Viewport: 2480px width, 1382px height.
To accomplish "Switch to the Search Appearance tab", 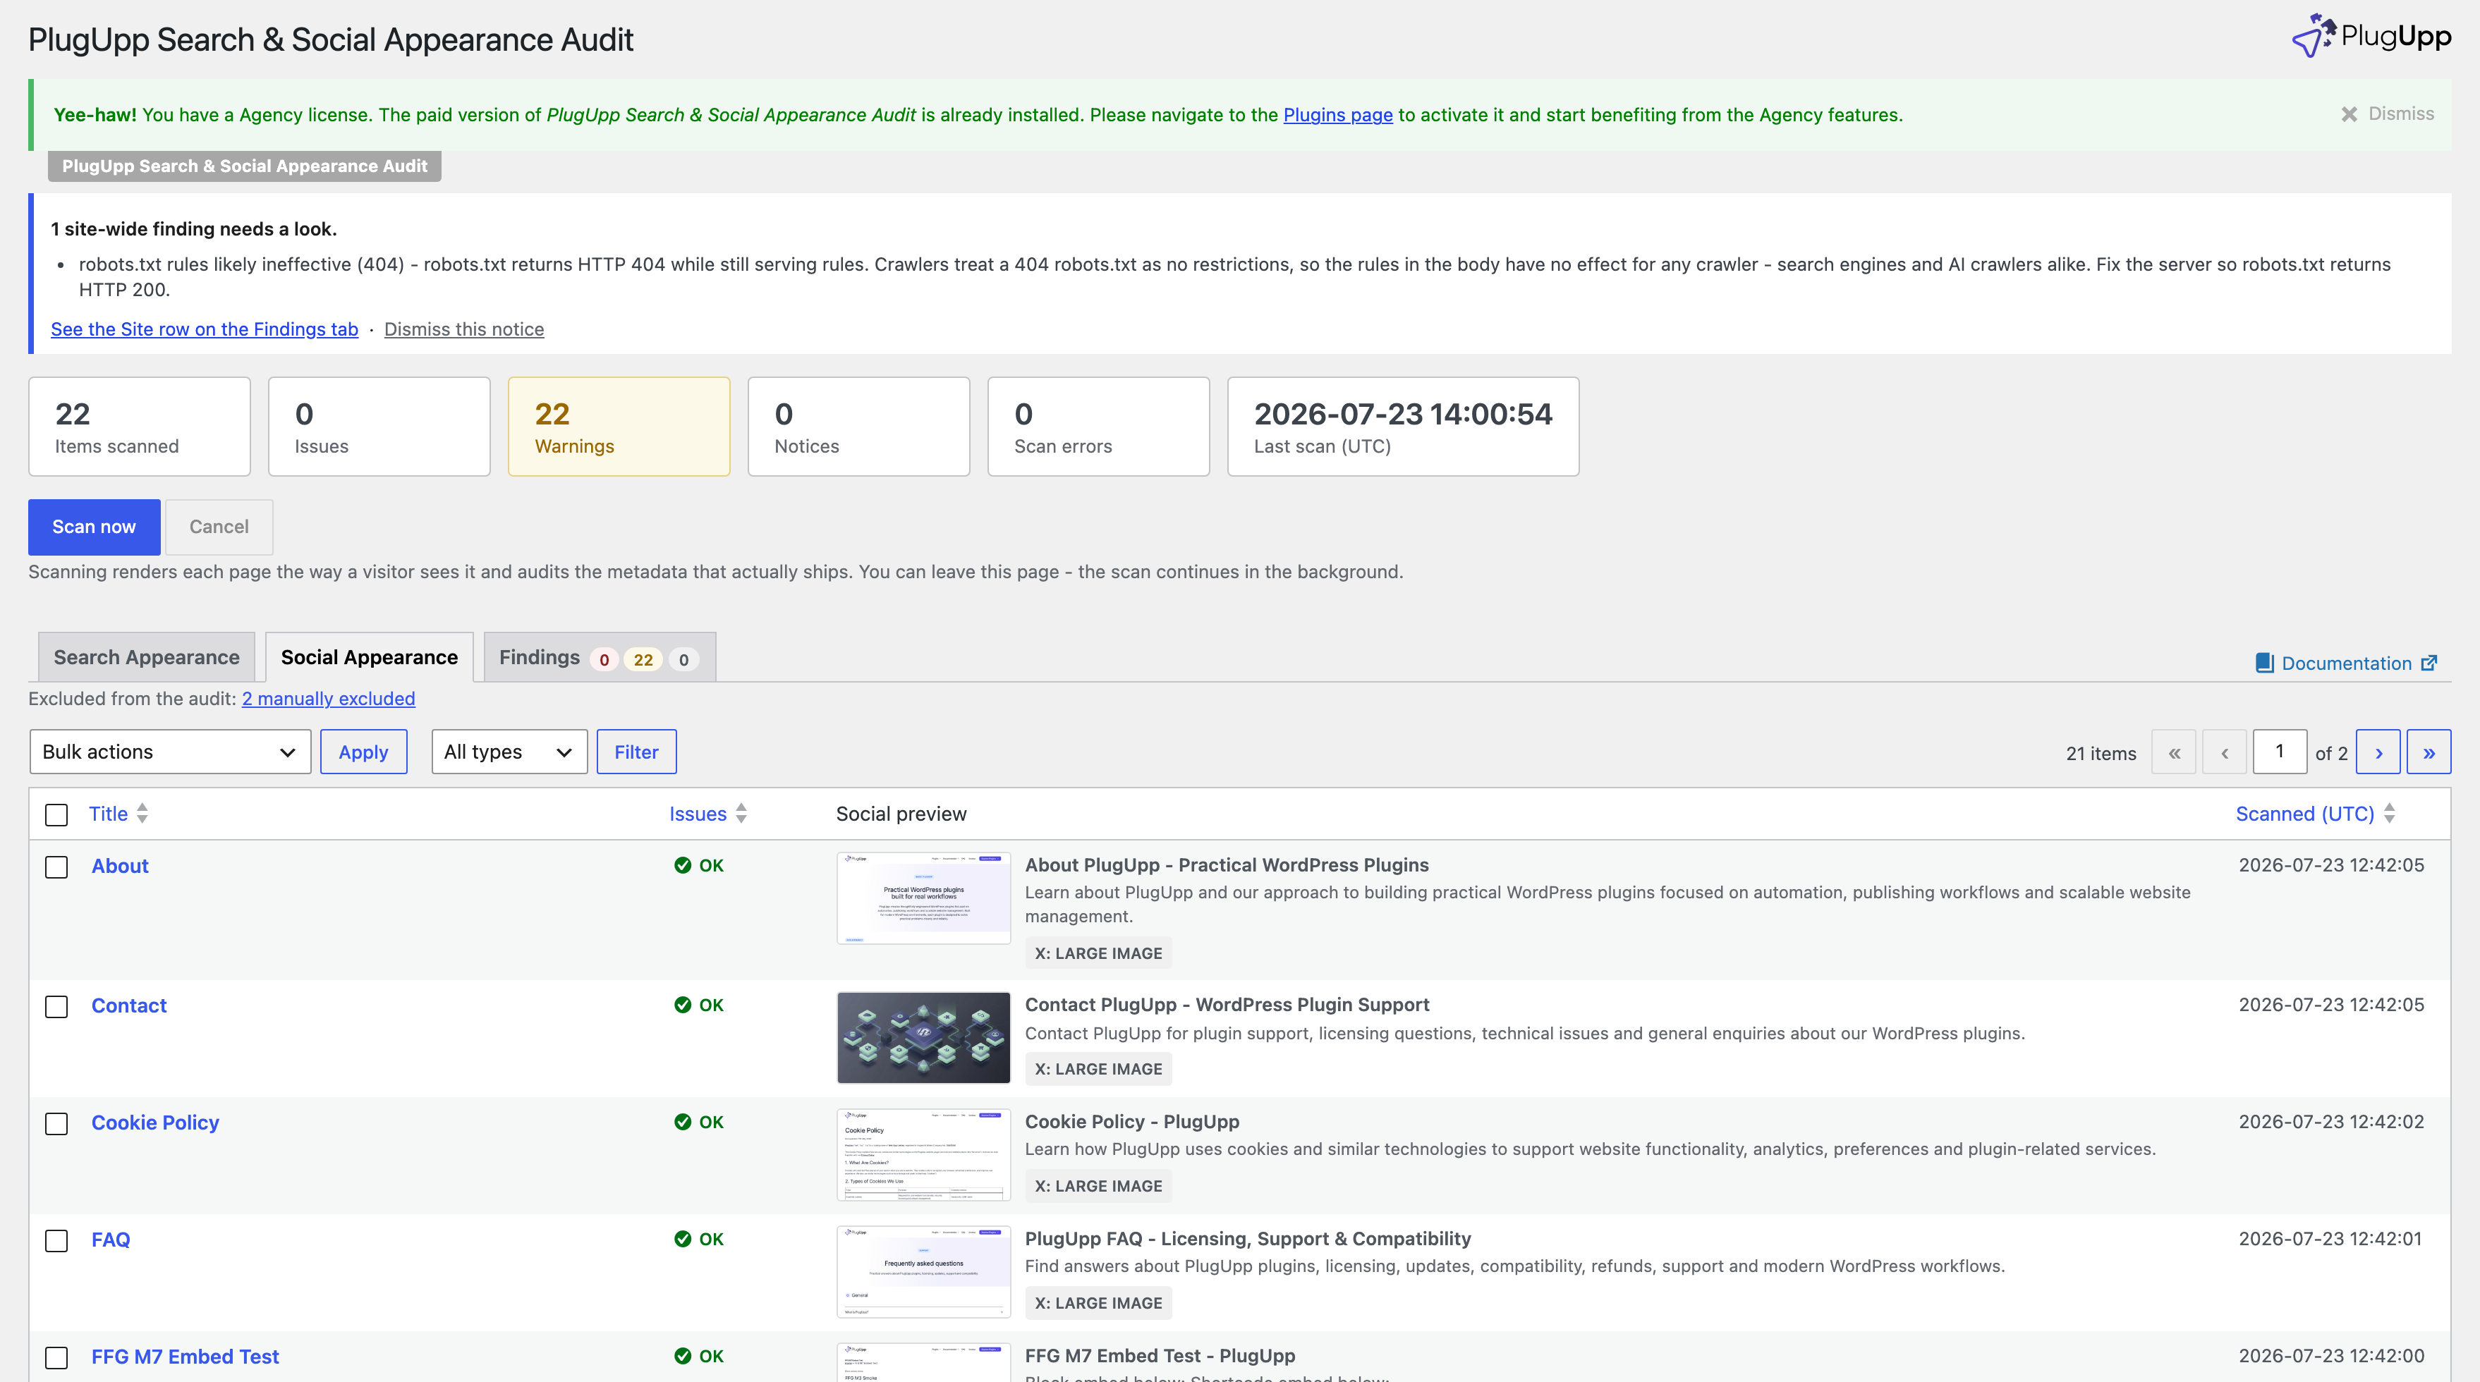I will coord(146,657).
